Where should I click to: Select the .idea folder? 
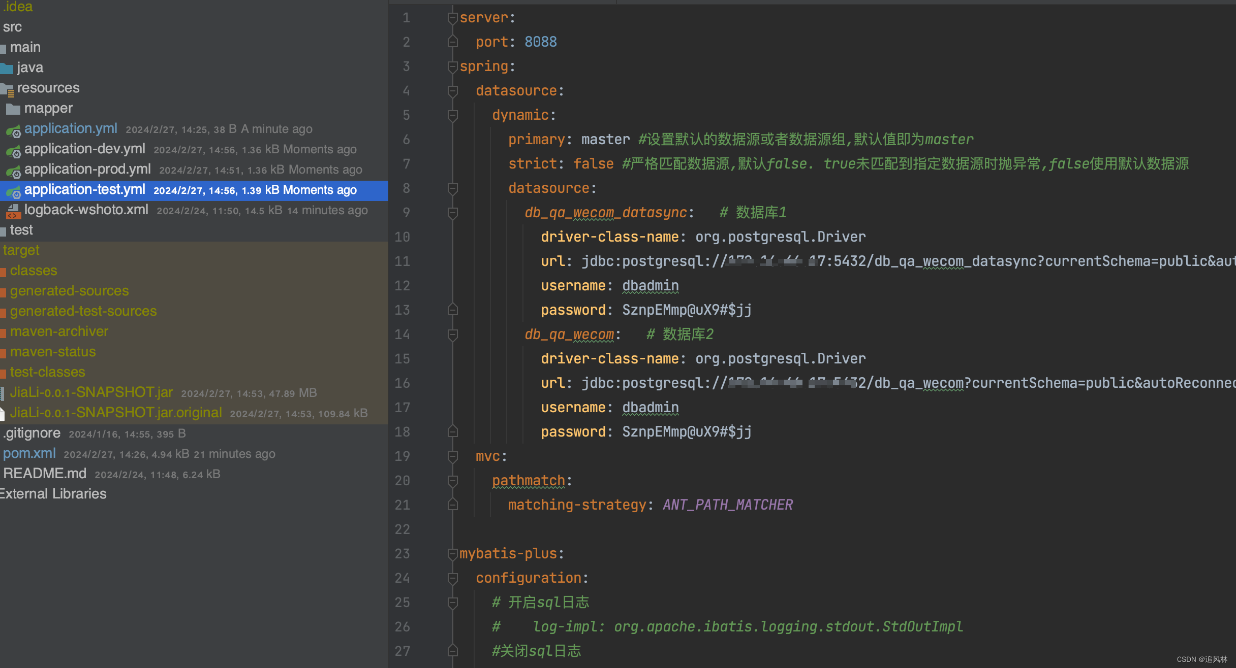(x=18, y=7)
